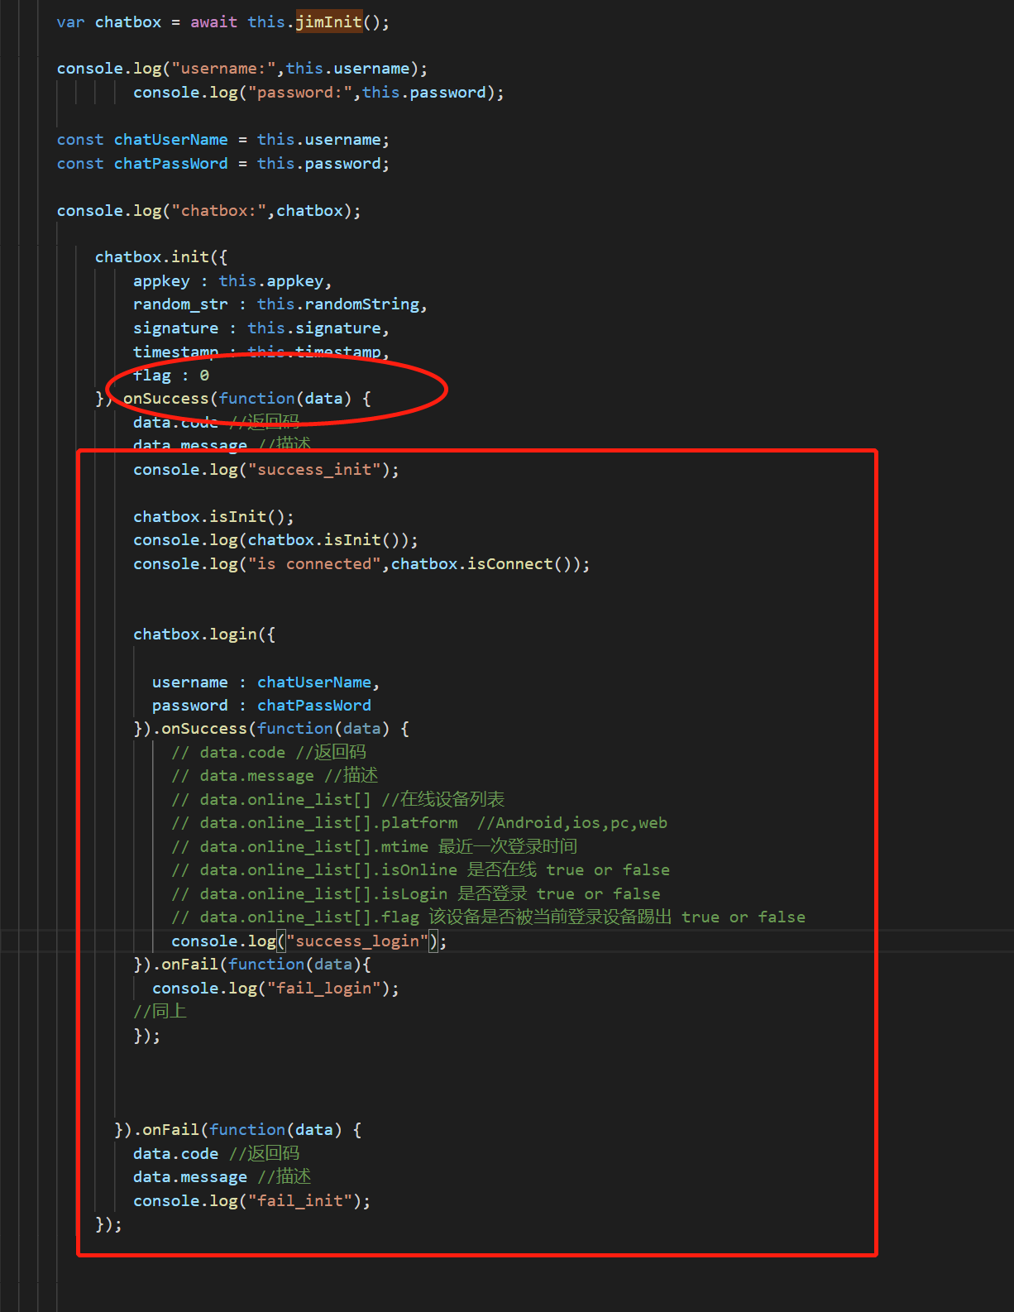This screenshot has width=1014, height=1312.
Task: Click the random_str property key
Action: coord(180,304)
